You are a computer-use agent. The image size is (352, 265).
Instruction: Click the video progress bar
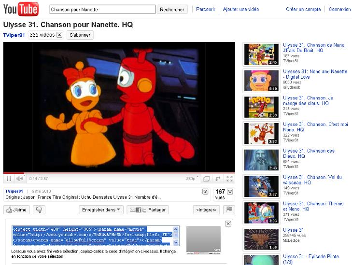[x=119, y=173]
